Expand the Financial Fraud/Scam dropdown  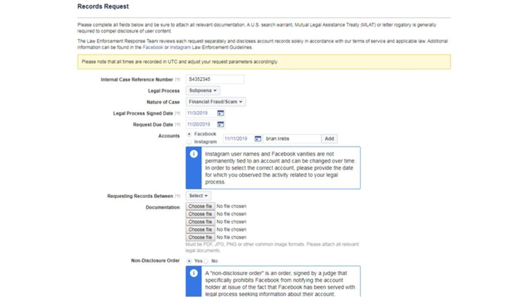pyautogui.click(x=215, y=102)
